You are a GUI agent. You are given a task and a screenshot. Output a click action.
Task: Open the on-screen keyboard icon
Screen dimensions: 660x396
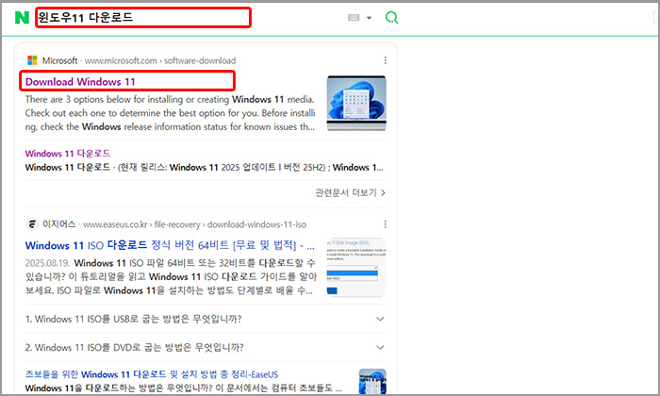pos(354,18)
